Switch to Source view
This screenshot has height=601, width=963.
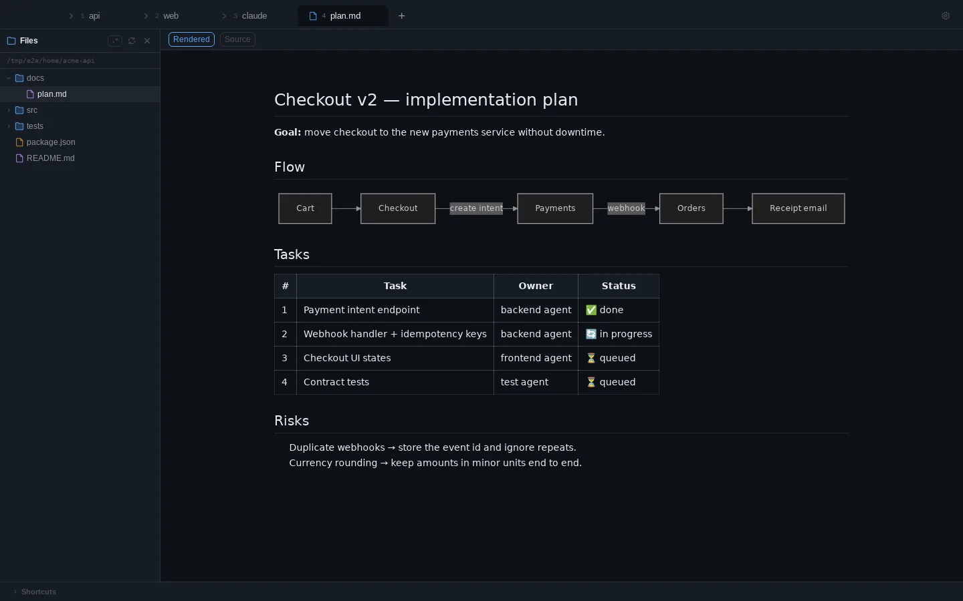[x=237, y=39]
